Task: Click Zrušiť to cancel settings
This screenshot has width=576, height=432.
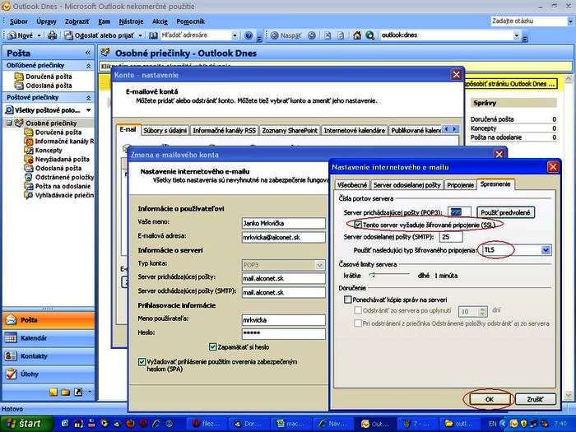Action: [x=535, y=399]
